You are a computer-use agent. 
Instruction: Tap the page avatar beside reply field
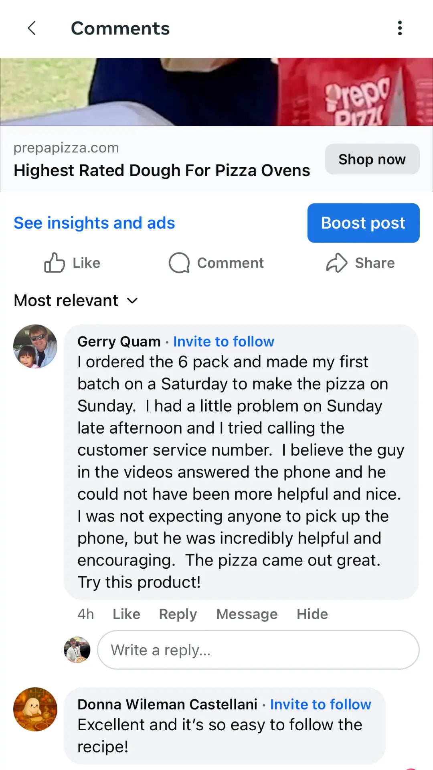click(77, 650)
